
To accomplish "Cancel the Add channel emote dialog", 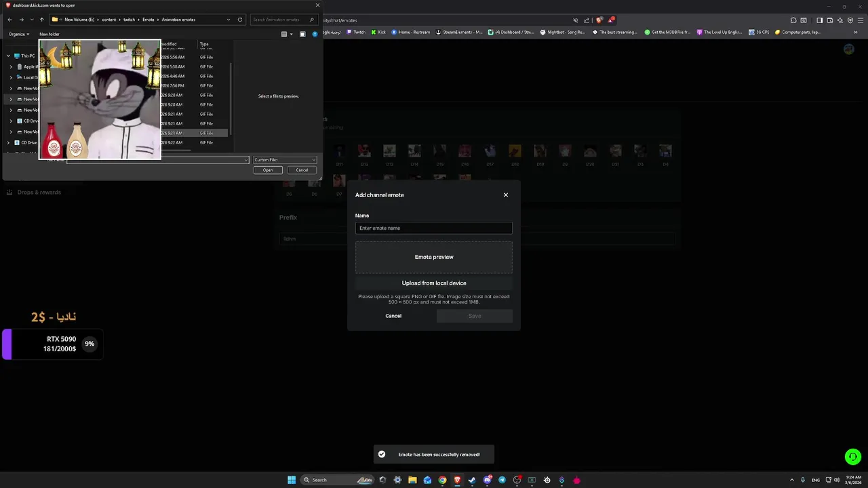I will [x=393, y=316].
